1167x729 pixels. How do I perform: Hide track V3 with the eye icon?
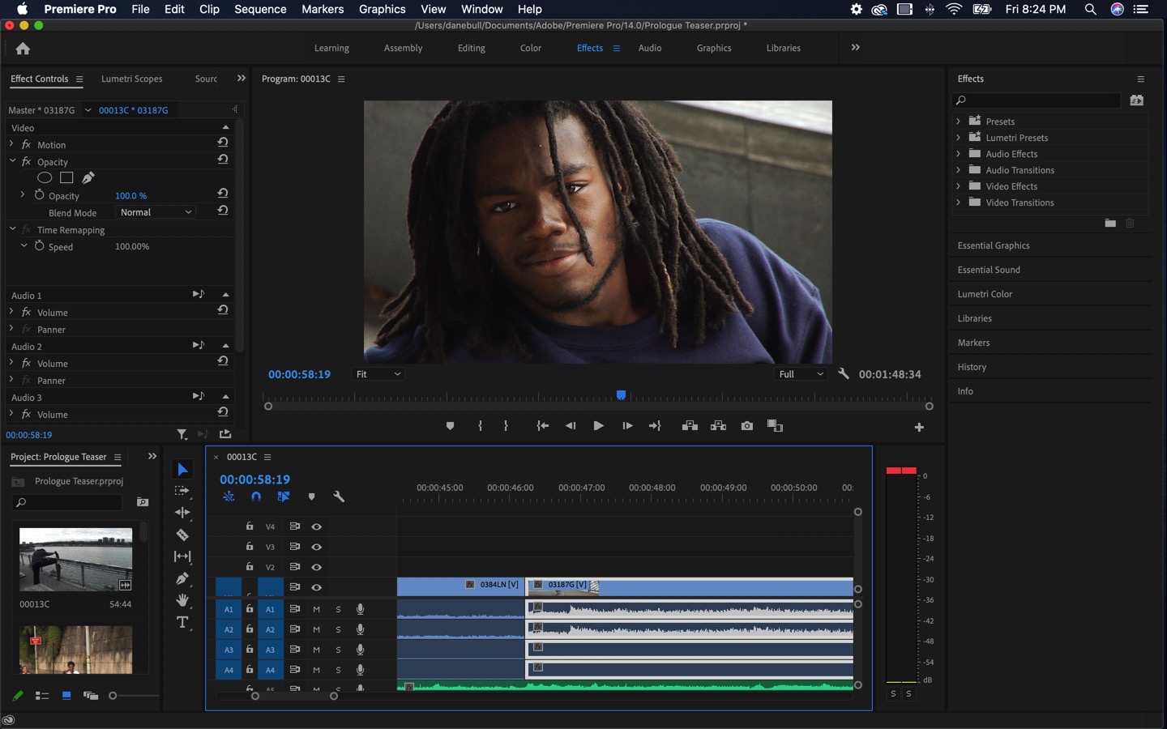click(317, 547)
